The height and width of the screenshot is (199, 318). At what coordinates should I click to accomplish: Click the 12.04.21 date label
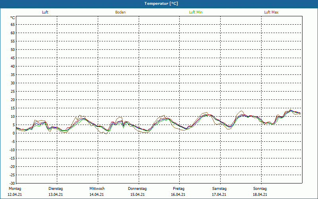click(15, 195)
